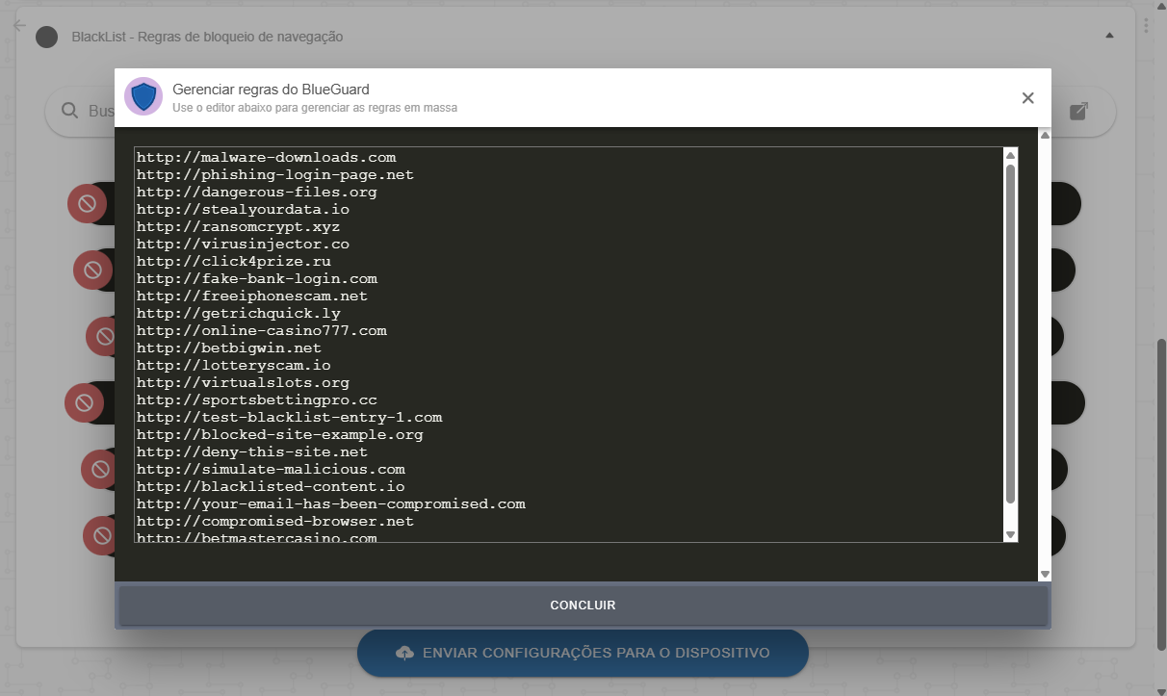Image resolution: width=1167 pixels, height=696 pixels.
Task: Open the three-dot options menu
Action: pos(1146,25)
